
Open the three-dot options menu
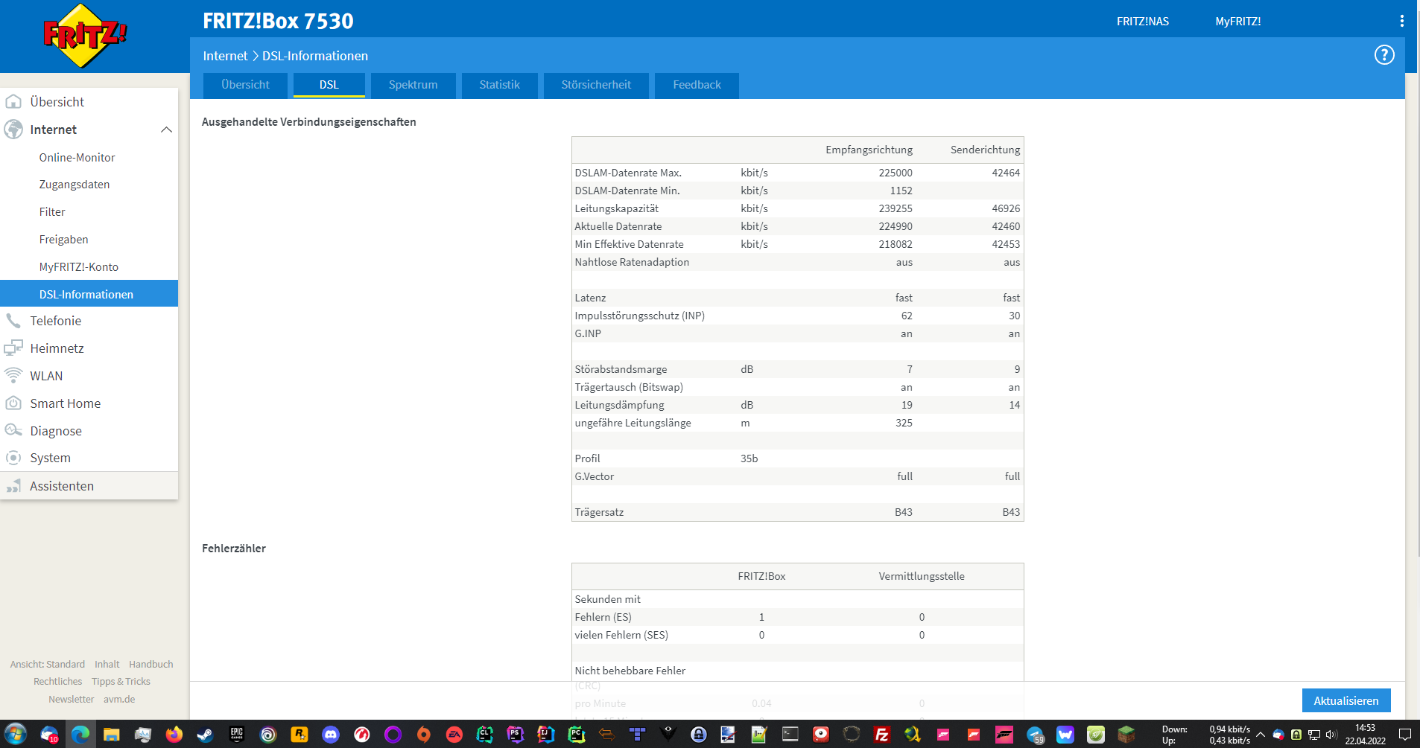[x=1402, y=21]
